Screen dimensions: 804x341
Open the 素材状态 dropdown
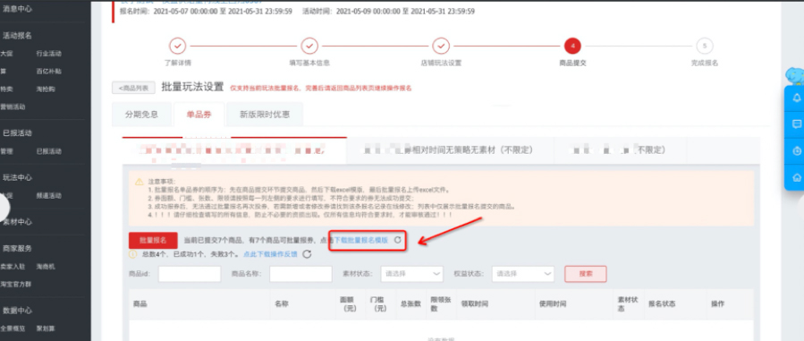click(x=411, y=274)
